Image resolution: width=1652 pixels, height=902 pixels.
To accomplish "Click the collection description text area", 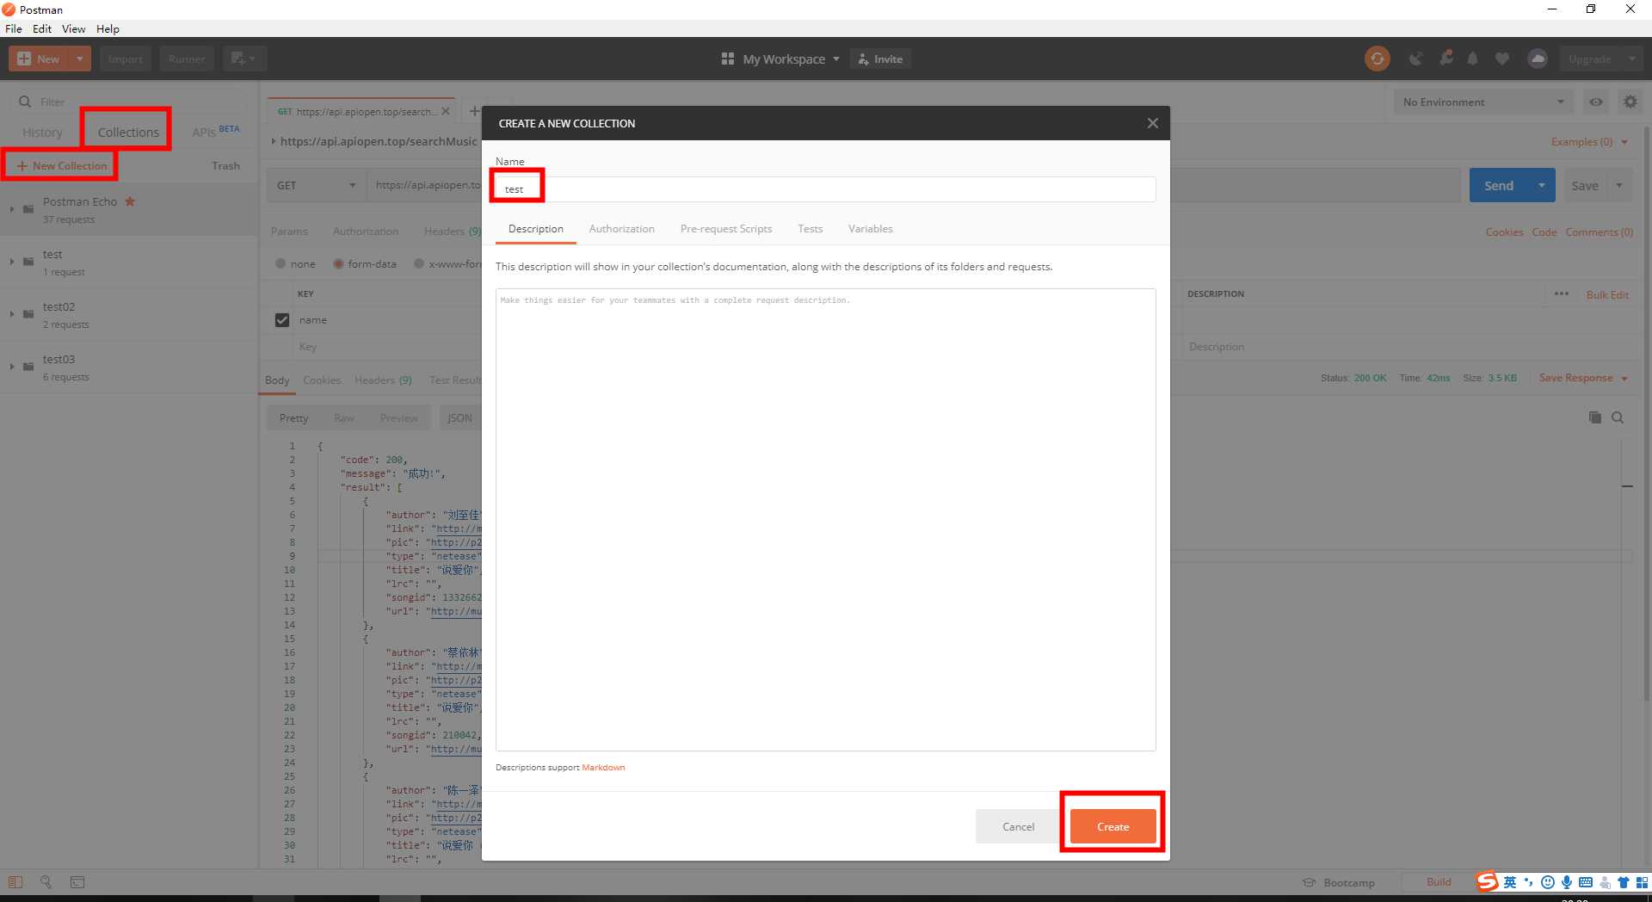I will 825,519.
